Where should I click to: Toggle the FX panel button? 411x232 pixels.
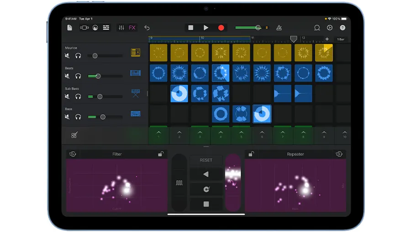(x=132, y=28)
